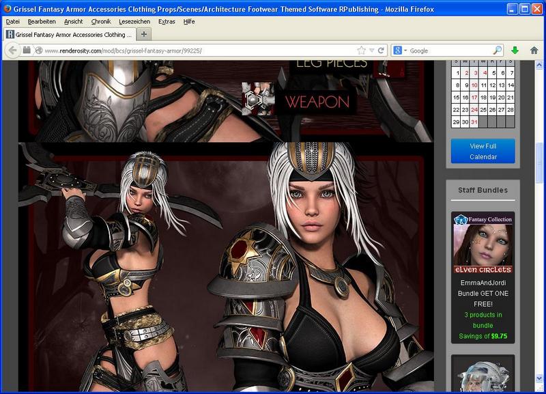Open the Lesezeichen menu

pos(134,22)
